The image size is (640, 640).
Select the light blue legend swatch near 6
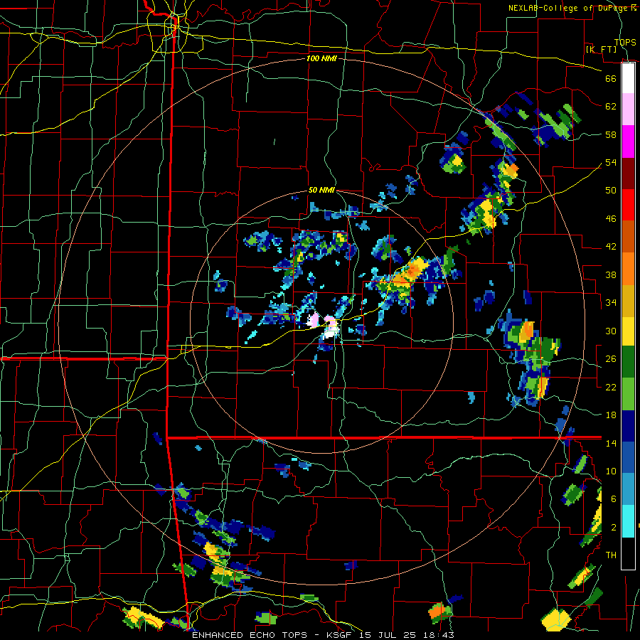(x=628, y=489)
